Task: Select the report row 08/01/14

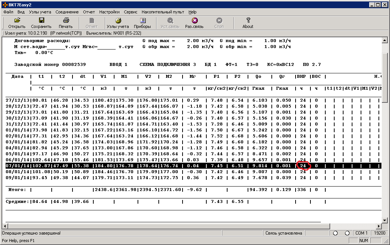Action: pos(193,172)
